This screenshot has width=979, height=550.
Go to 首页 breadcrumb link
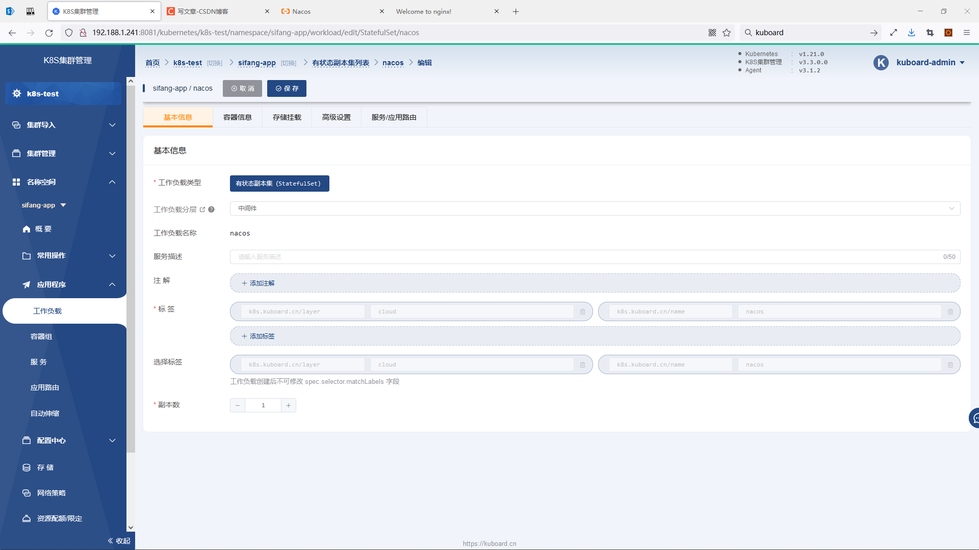click(x=152, y=63)
